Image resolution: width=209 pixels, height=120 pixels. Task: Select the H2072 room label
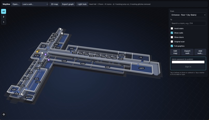[142, 68]
